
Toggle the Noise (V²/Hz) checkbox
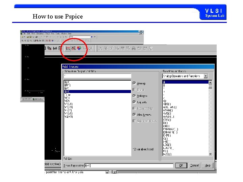134,108
